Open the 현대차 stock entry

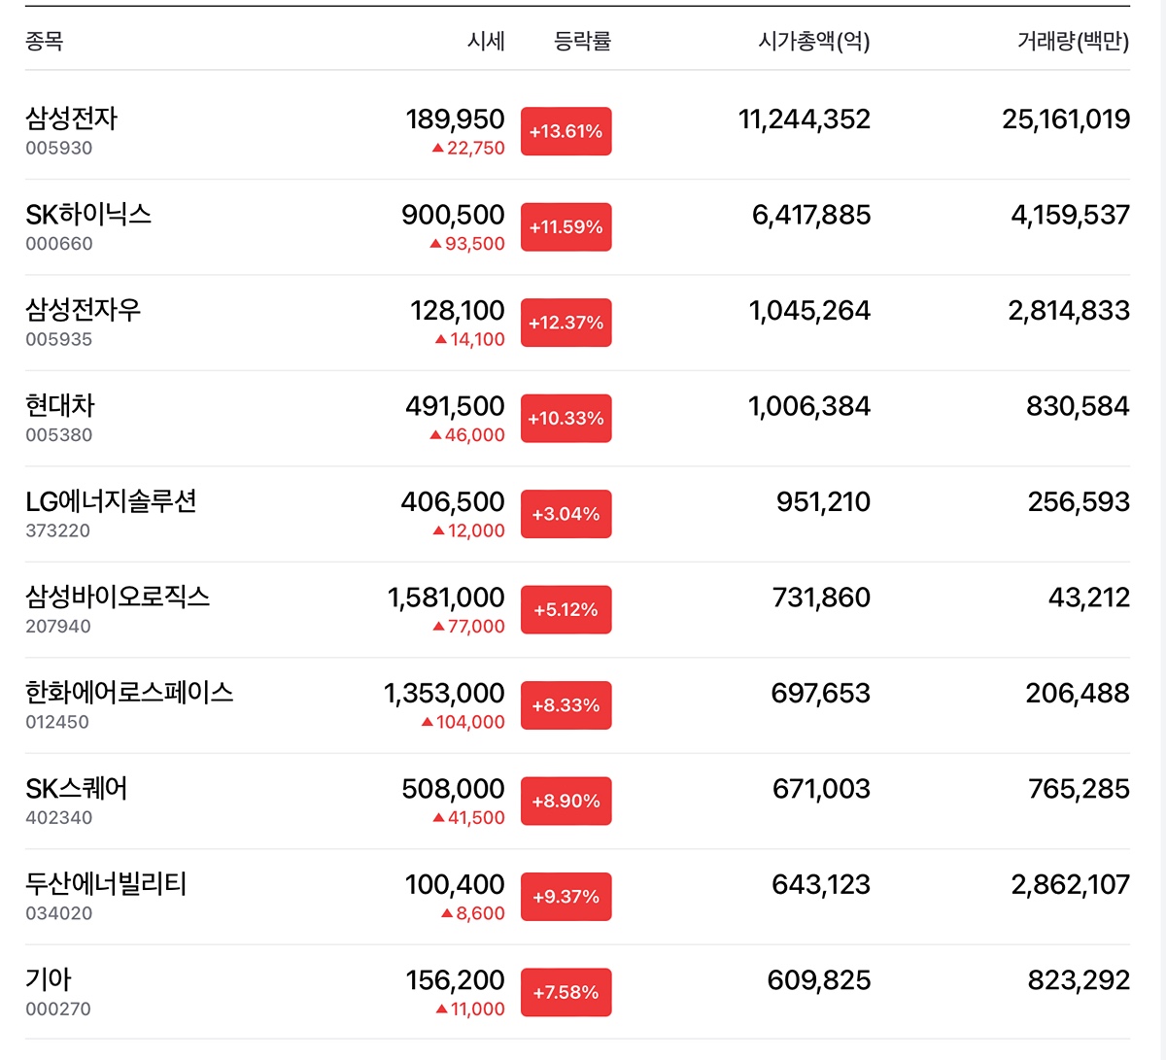coord(60,405)
